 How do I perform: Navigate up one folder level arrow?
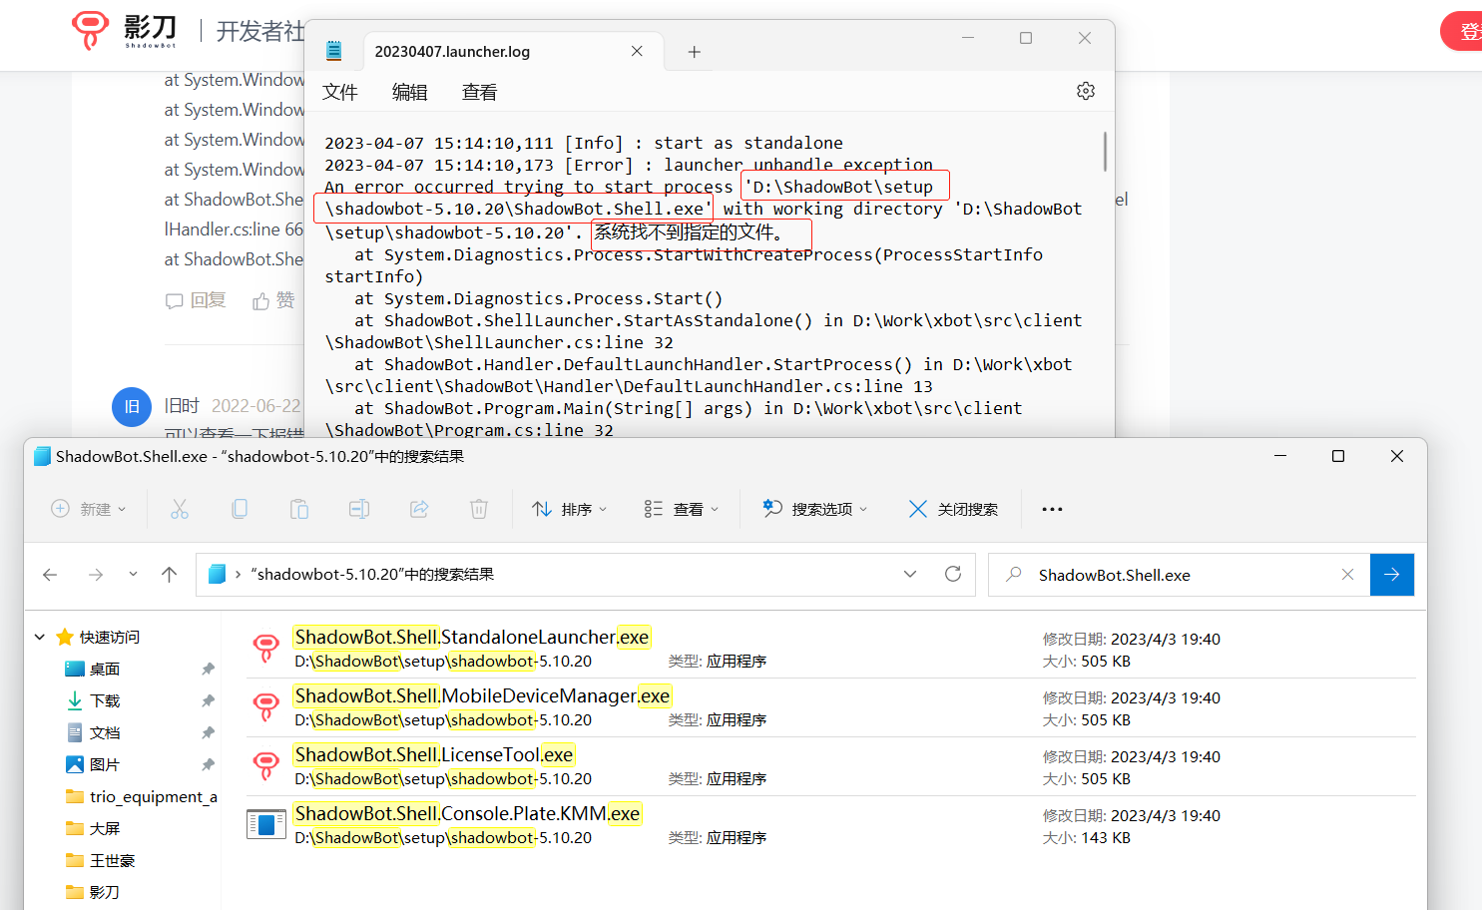tap(170, 575)
